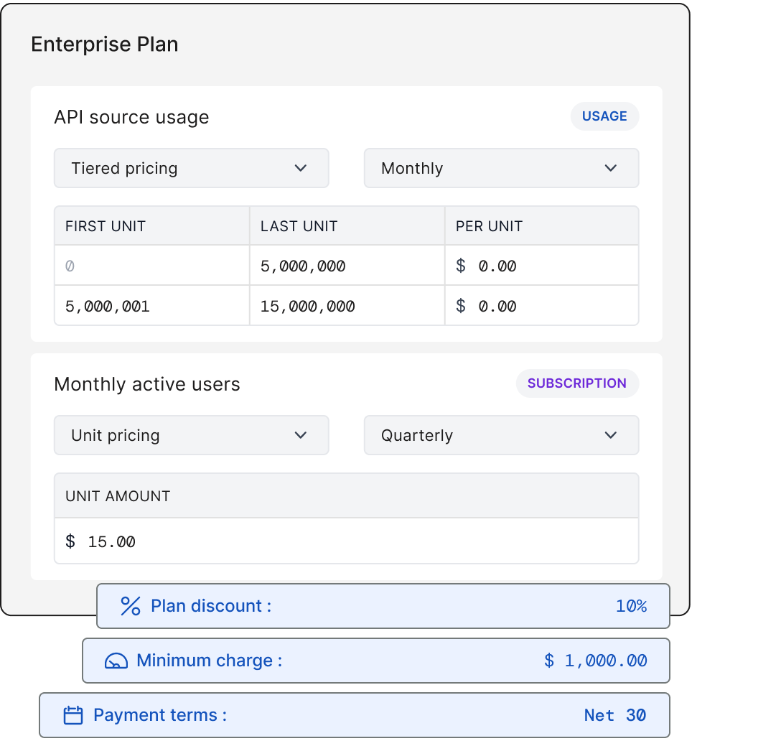Screen dimensions: 781x741
Task: Edit per unit price in second tier
Action: [541, 306]
